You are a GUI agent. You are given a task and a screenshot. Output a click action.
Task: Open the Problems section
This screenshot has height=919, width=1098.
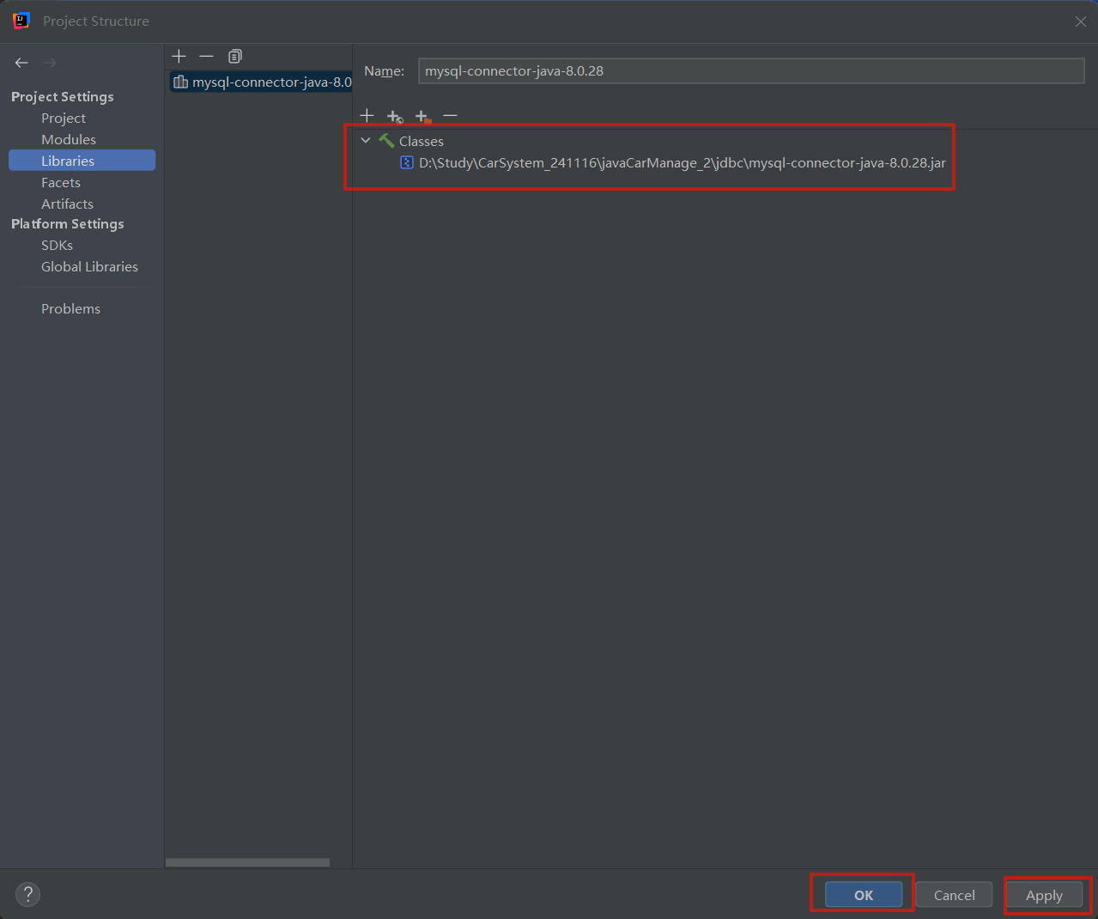coord(70,308)
